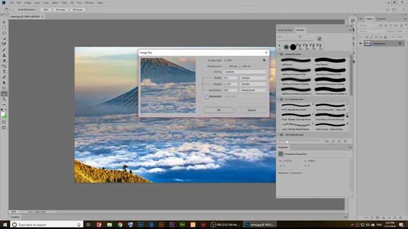Toggle Background layer visibility eye
Screen dimensions: 408x229
click(361, 44)
